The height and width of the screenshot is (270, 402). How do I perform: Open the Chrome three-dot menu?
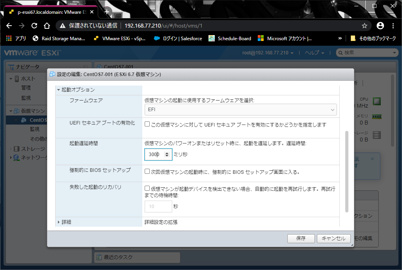tap(393, 26)
